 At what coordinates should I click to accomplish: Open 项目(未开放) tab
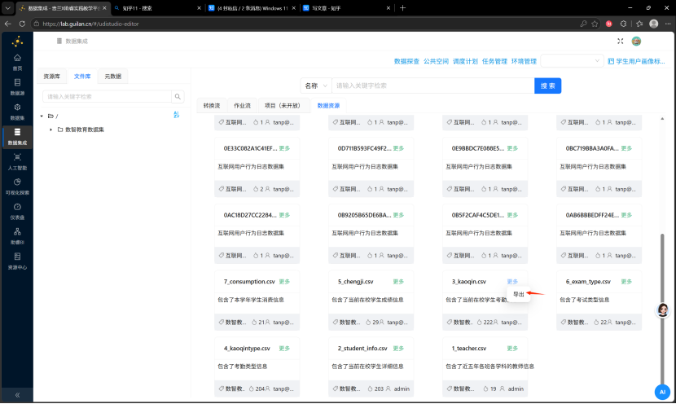tap(283, 106)
